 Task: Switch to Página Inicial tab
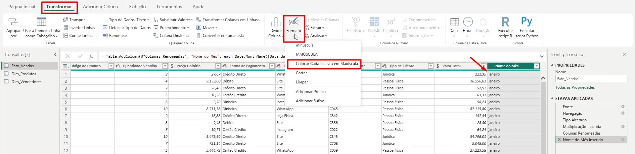(22, 7)
